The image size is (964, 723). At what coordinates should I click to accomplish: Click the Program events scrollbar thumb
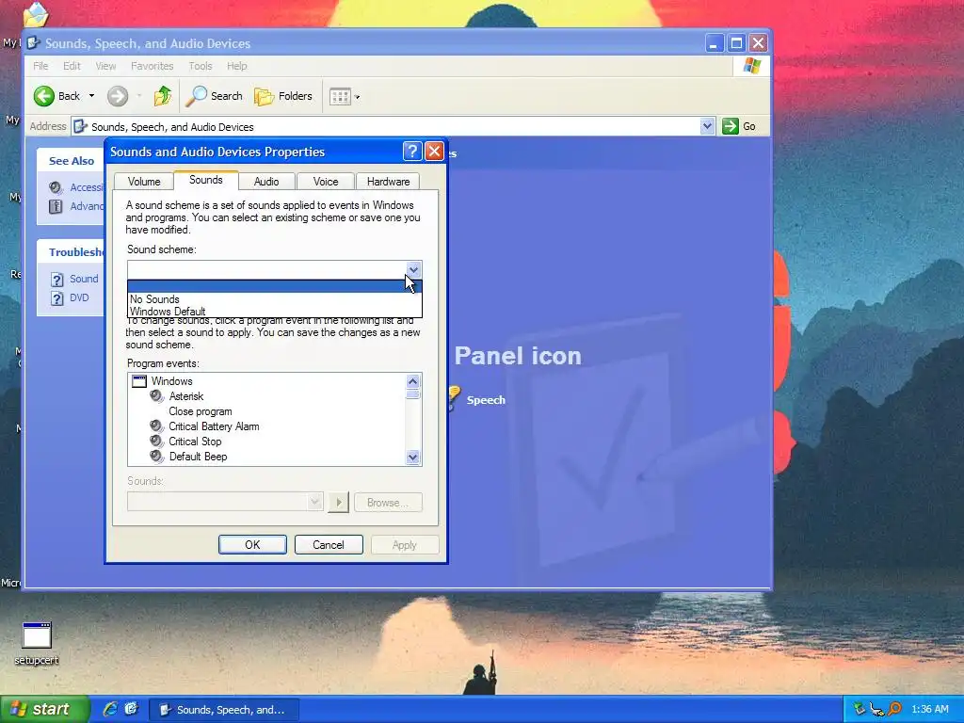(x=413, y=394)
